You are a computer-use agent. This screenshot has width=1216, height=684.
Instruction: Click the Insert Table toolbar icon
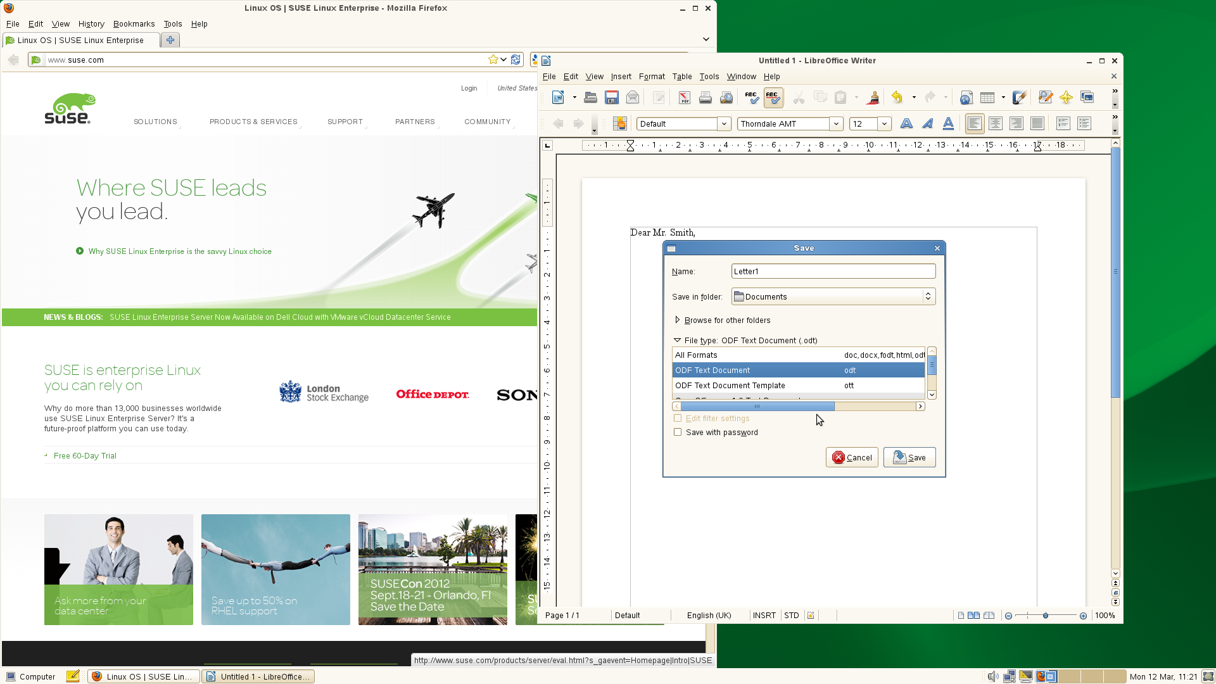987,98
